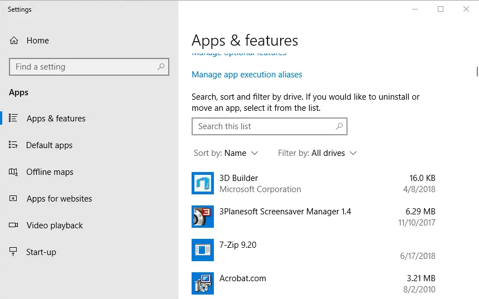Open Manage app execution aliases link
This screenshot has width=479, height=299.
click(x=247, y=75)
